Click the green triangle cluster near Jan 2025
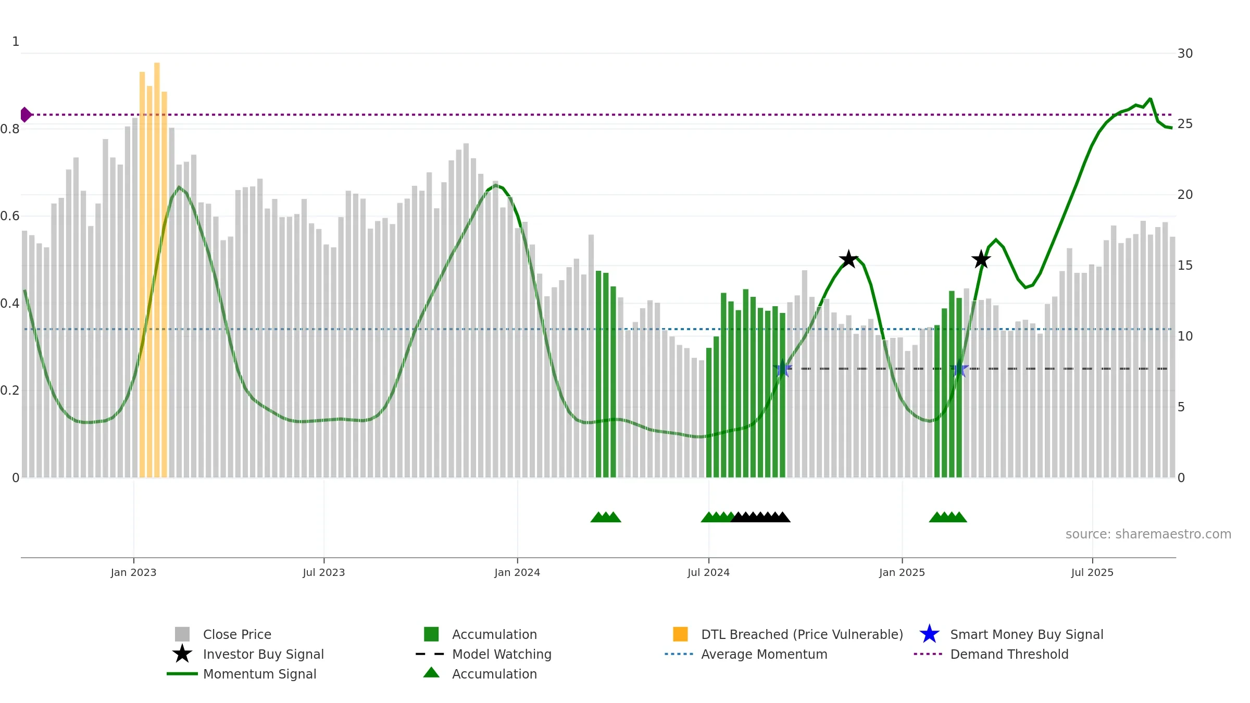Screen dimensions: 1250x703 948,517
